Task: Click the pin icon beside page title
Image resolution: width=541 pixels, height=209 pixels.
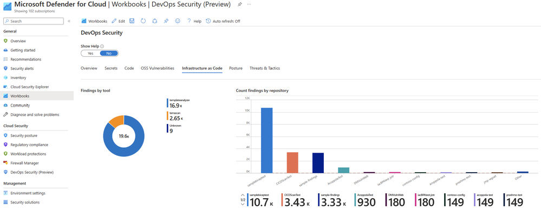Action: click(x=239, y=4)
